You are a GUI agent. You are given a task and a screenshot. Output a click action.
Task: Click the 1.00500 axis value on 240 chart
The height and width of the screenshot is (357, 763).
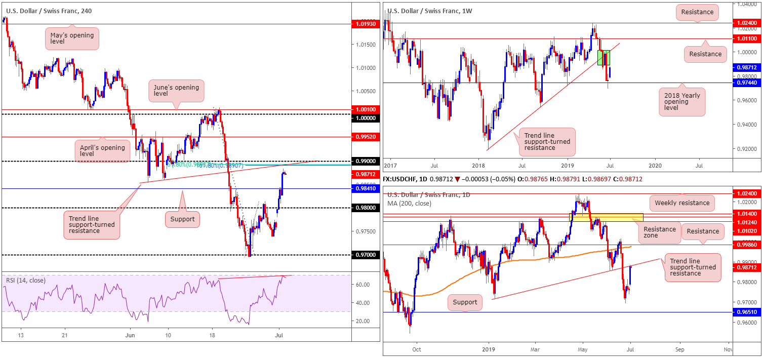point(365,91)
